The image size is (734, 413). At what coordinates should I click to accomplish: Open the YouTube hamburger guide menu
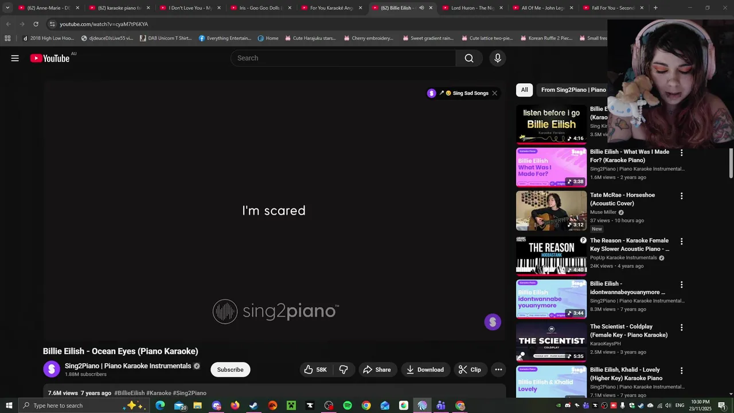pos(15,58)
